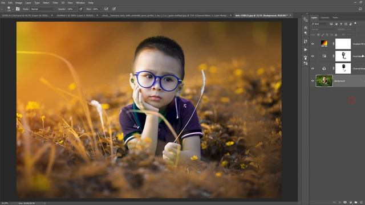Filter layers by shape layers icon
365x205 pixels.
point(346,24)
